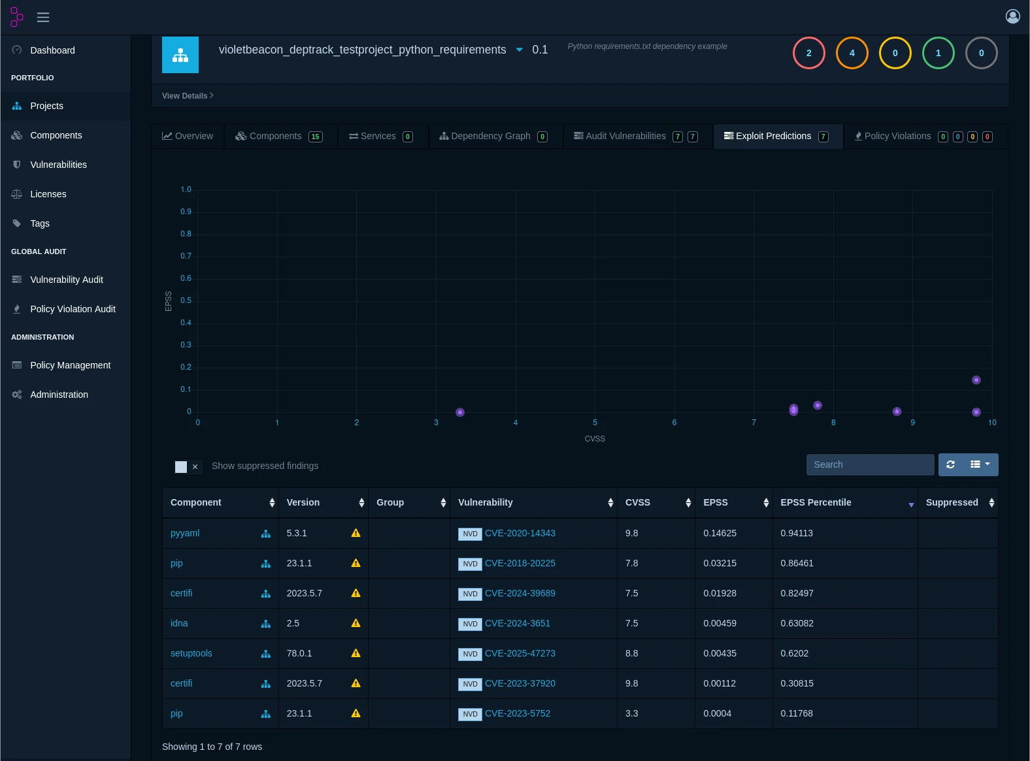Click the graph icon for pip 23.1.1 CVE-2018-20225 row

coord(266,564)
